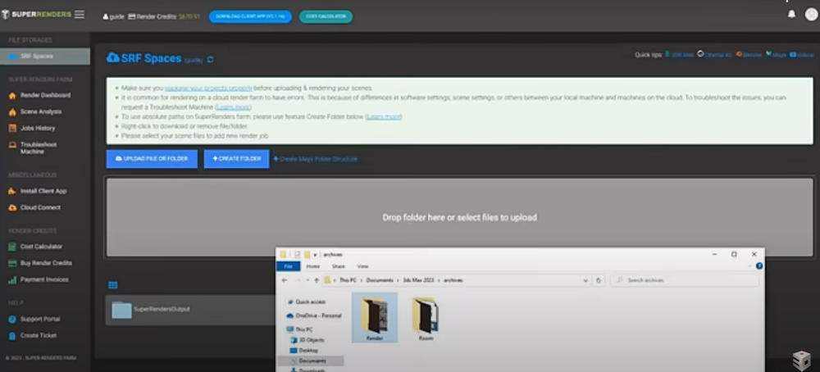Click This PC in the address path

pyautogui.click(x=348, y=280)
